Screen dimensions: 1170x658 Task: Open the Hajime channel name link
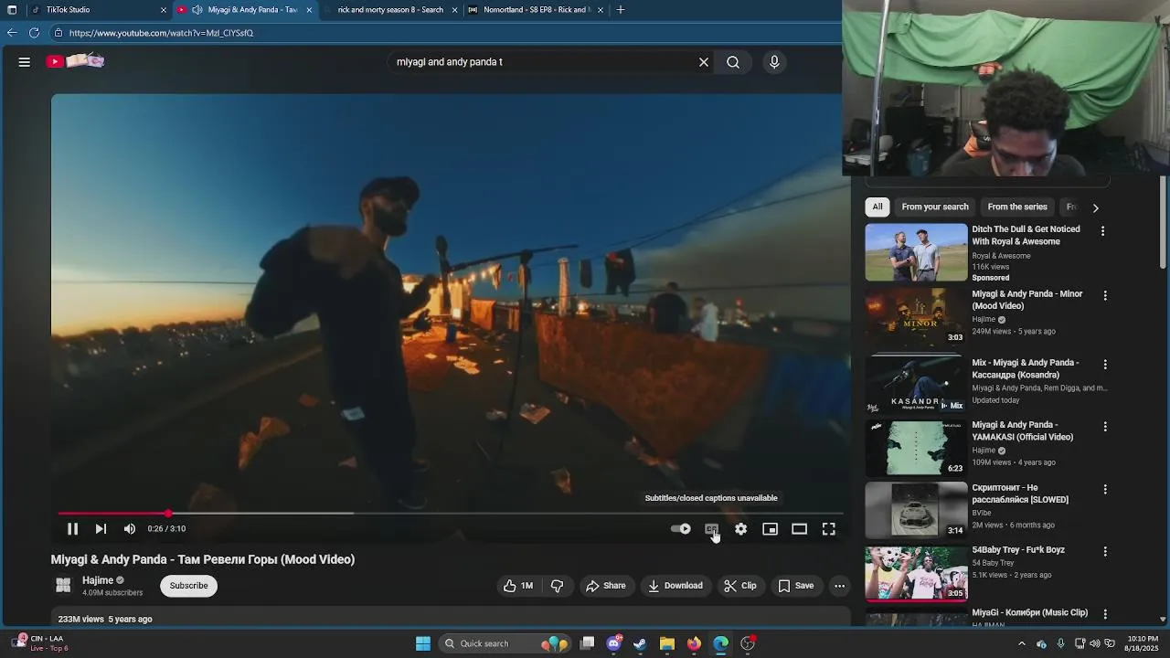click(x=98, y=580)
